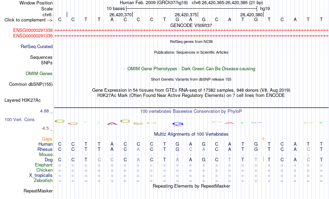This screenshot has width=329, height=199.
Task: Click 'Publications: Sequences in Scientific Articles' title
Action: click(191, 52)
